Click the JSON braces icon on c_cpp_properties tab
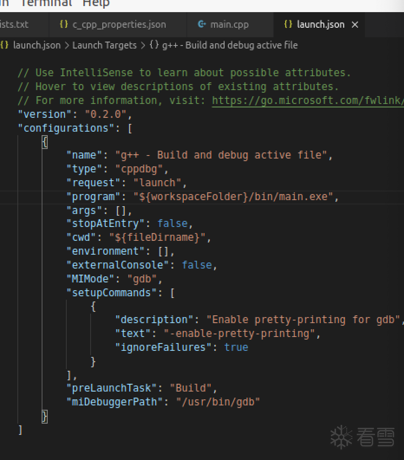Viewport: 404px width, 460px height. click(x=64, y=24)
